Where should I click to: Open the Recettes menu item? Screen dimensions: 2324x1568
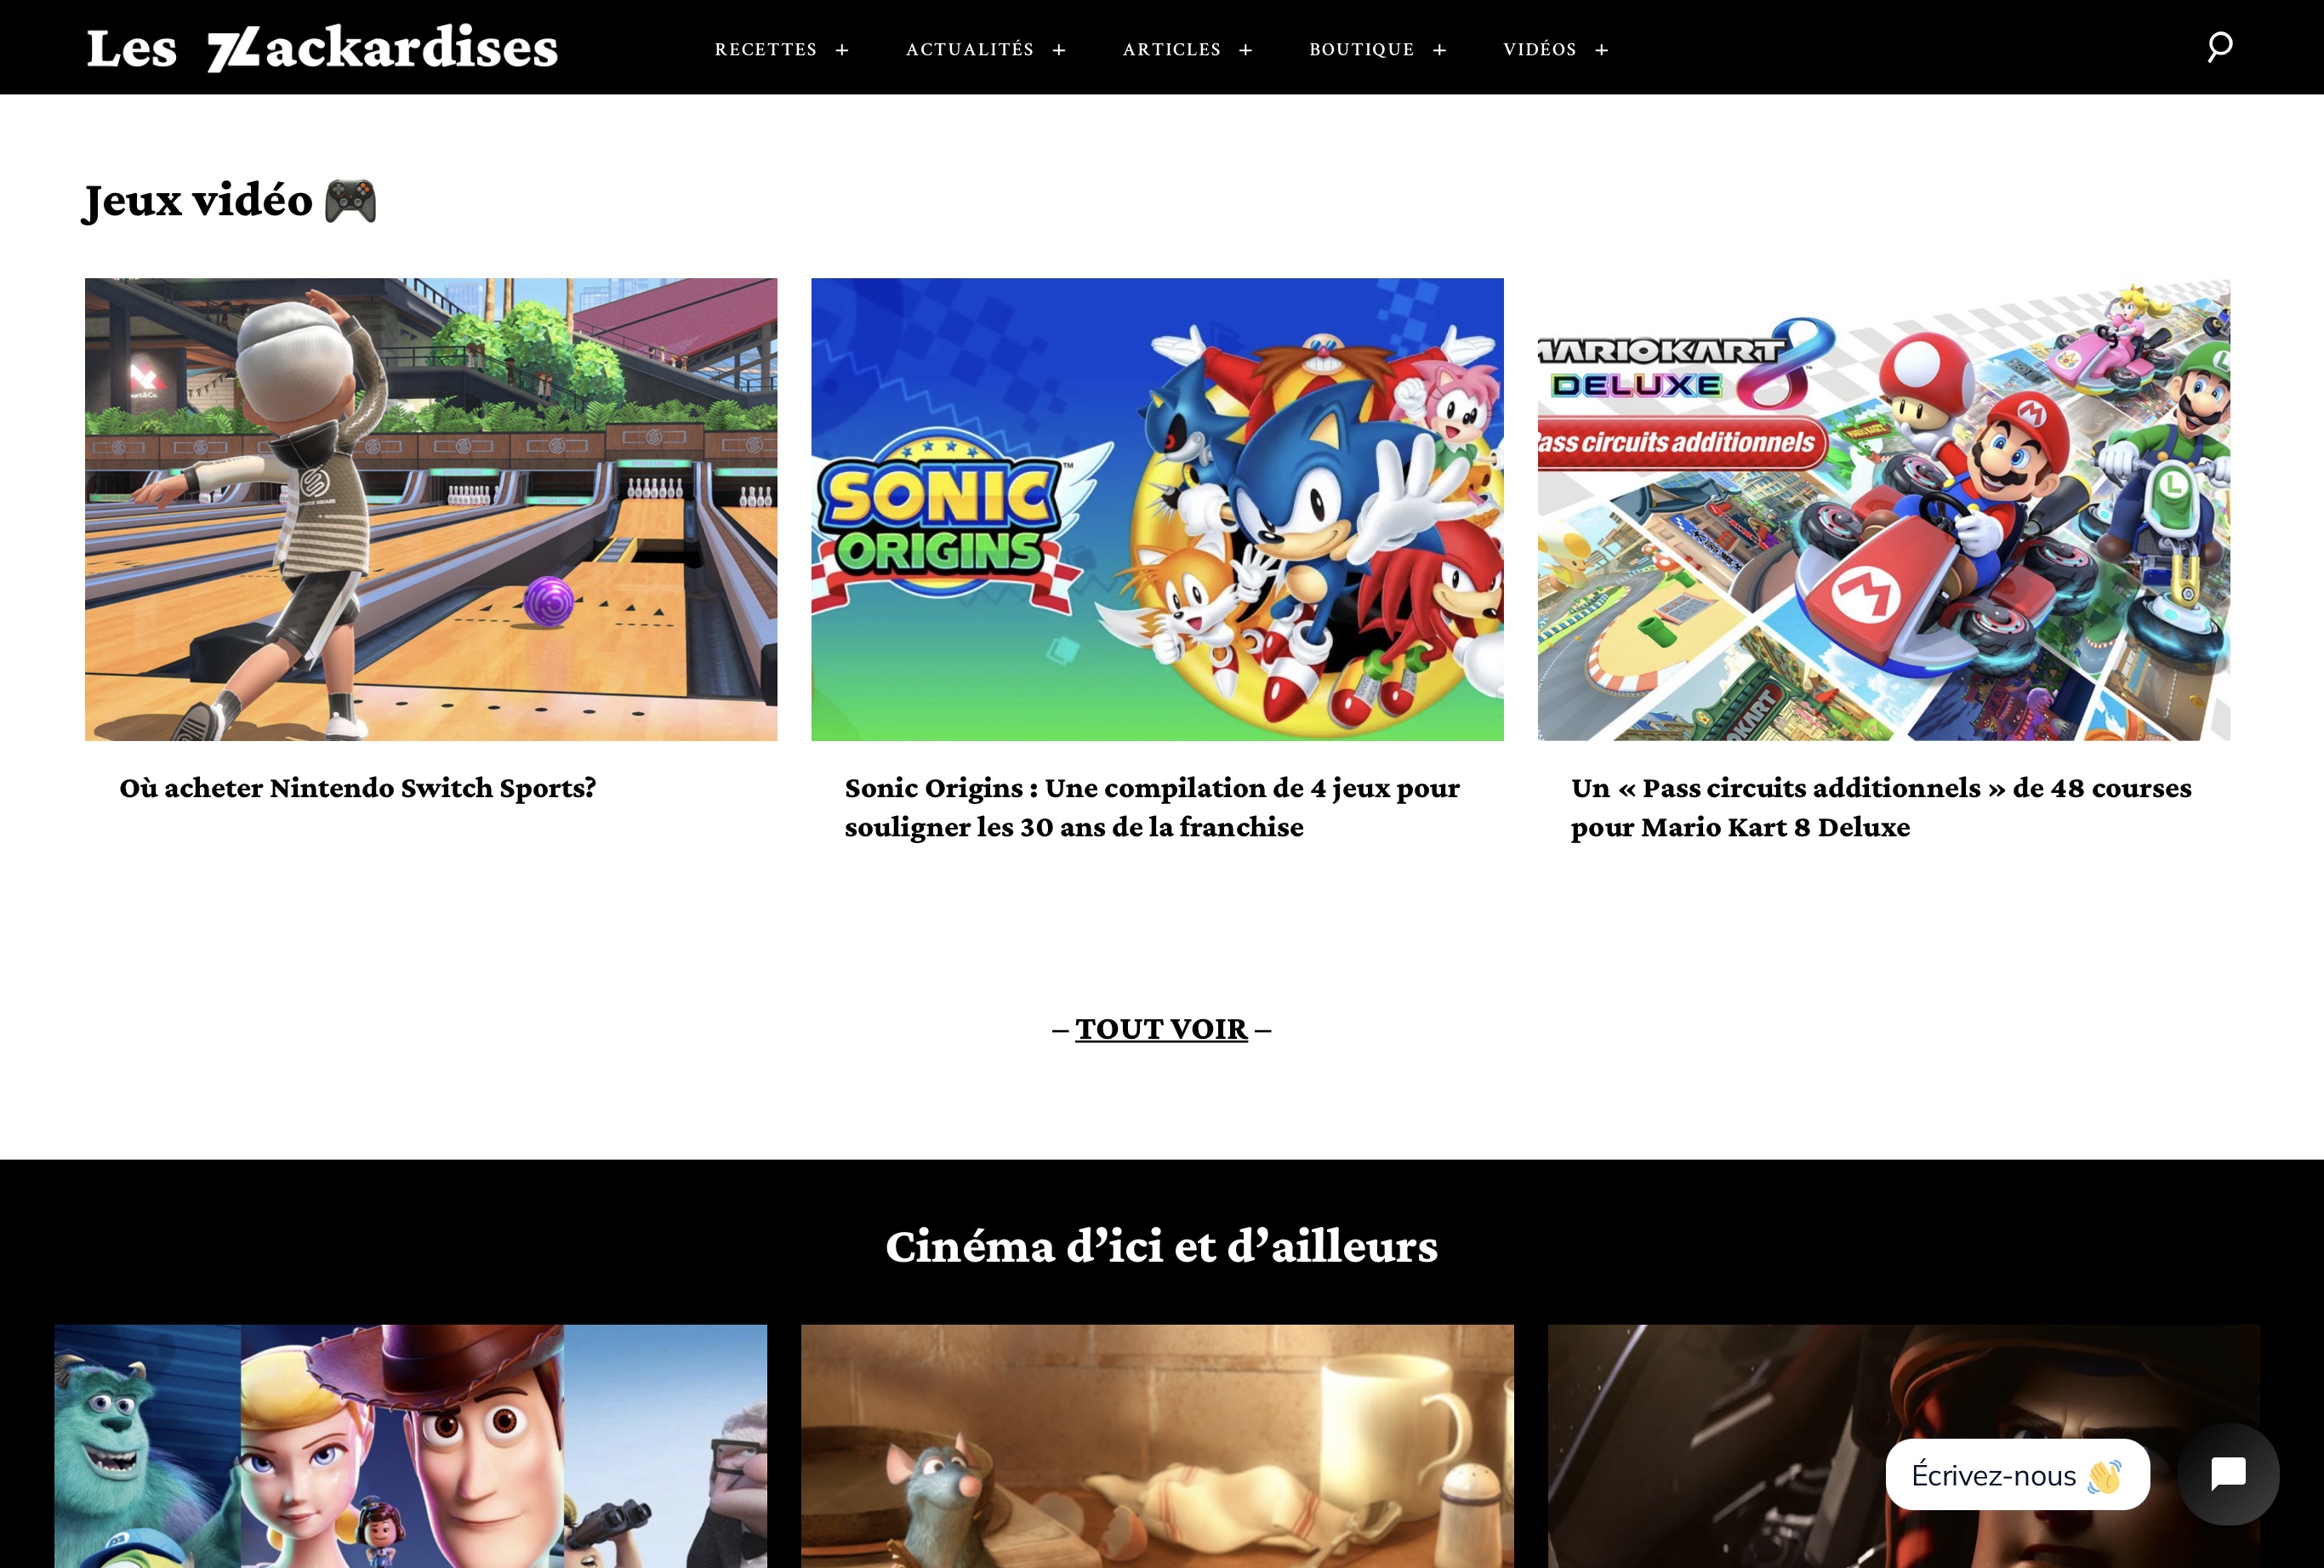tap(766, 49)
